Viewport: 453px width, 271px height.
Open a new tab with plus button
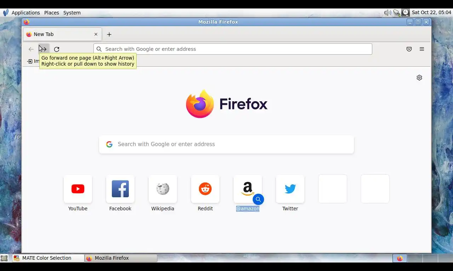click(x=109, y=34)
